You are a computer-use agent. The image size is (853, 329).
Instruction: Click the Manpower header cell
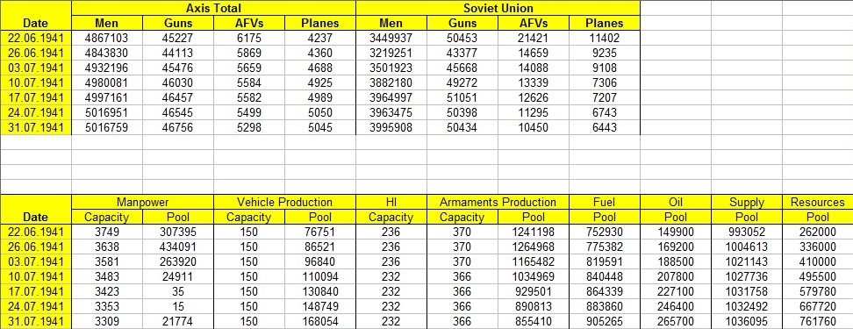point(142,203)
